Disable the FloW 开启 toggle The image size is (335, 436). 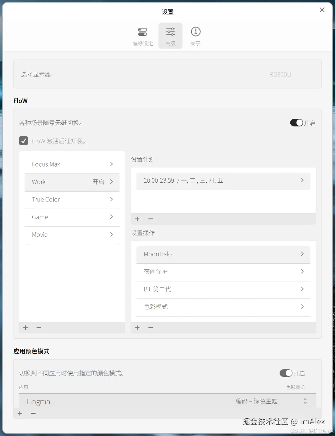[296, 122]
